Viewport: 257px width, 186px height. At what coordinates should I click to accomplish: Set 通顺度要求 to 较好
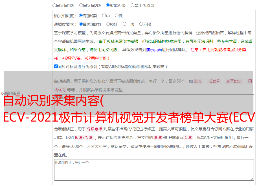pyautogui.click(x=108, y=24)
